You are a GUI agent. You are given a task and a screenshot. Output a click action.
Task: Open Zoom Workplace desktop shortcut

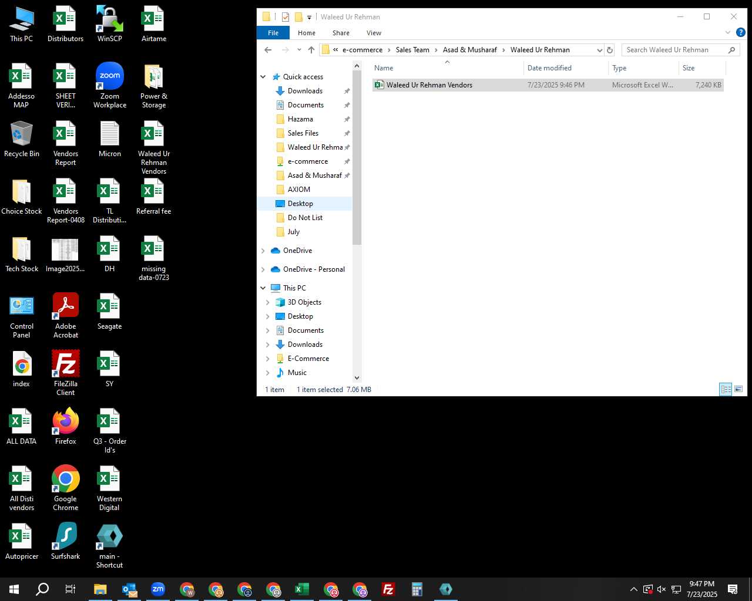point(110,86)
